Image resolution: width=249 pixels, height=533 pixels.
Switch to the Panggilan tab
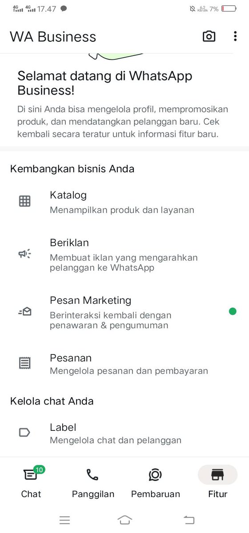coord(93,482)
